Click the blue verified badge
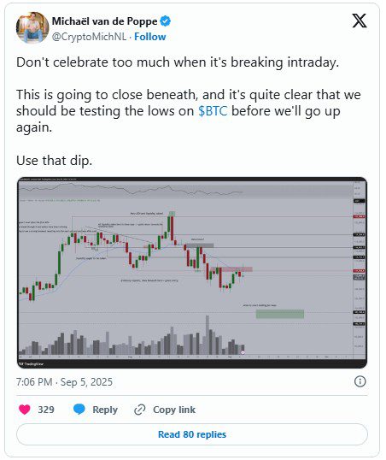The width and height of the screenshot is (386, 460). (166, 21)
